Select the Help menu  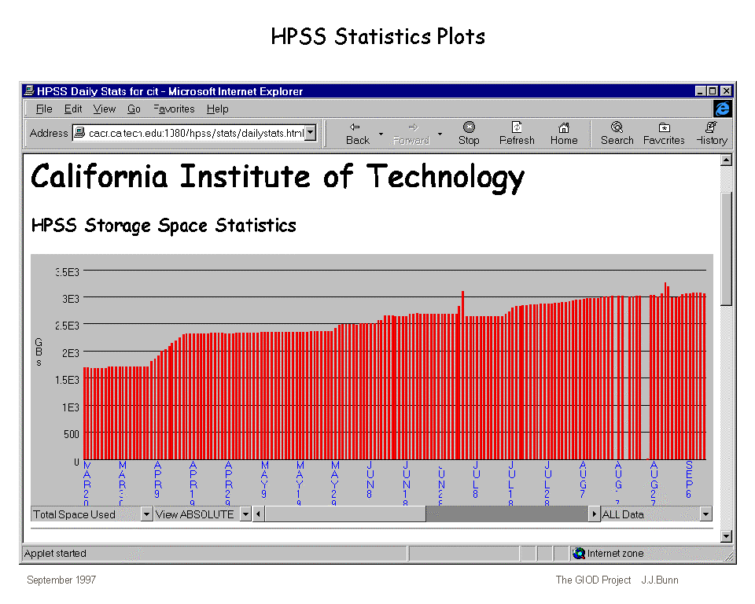click(218, 109)
